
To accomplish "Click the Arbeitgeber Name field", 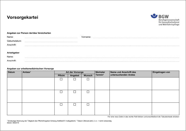I will pos(102,57).
